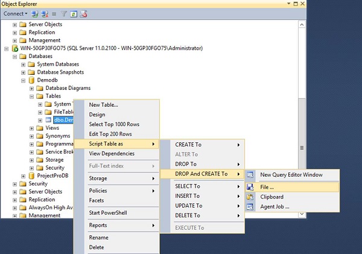This screenshot has height=254, width=362.
Task: Click the Filter funnel toolbar icon
Action: [x=64, y=13]
